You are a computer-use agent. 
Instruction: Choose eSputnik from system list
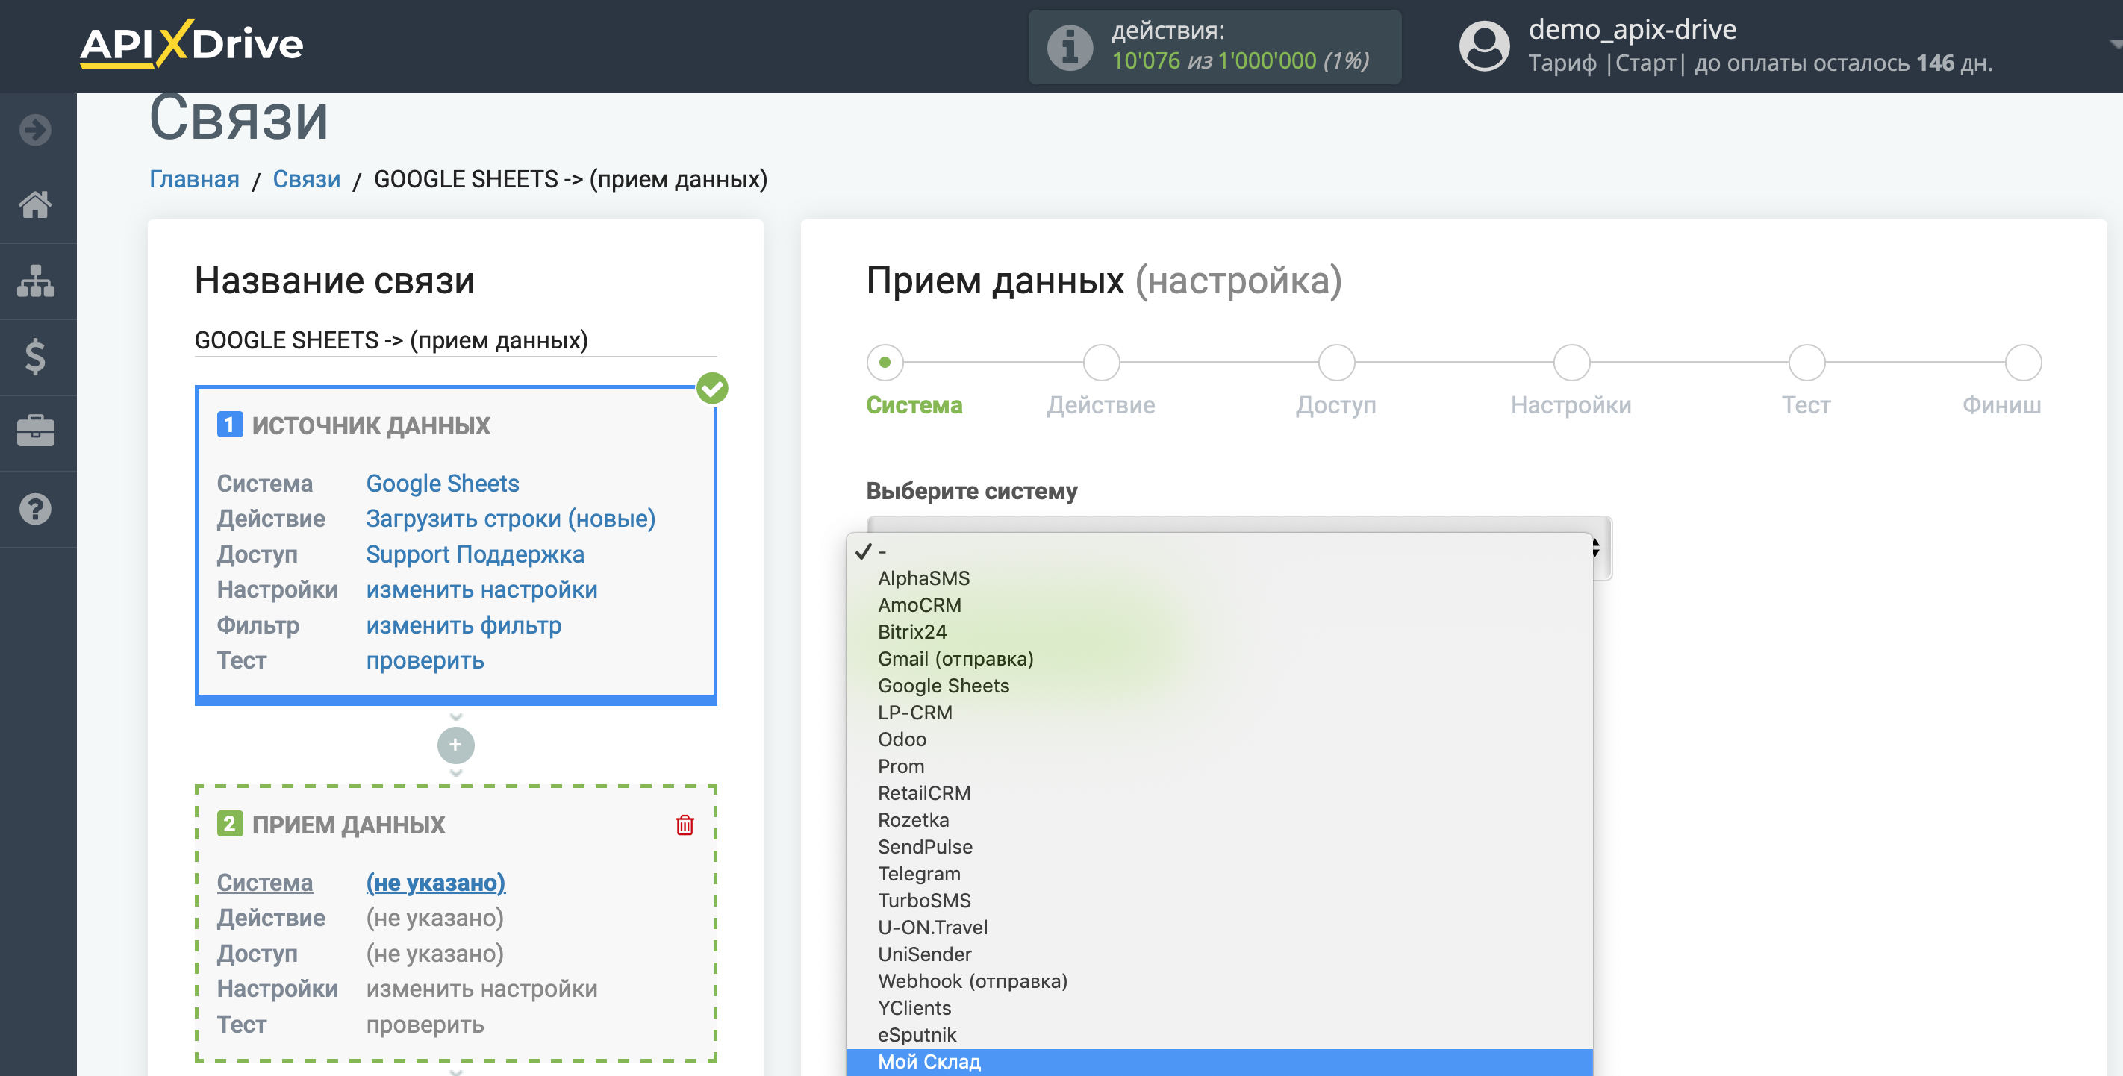coord(1219,1035)
